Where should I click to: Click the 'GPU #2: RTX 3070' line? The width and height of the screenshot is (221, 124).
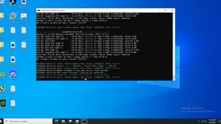coord(87,41)
